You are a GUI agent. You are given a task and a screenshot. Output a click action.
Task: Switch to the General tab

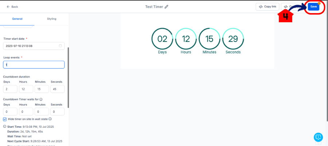[x=17, y=19]
